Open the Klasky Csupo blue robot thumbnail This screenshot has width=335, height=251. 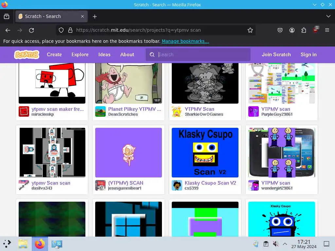tap(205, 153)
